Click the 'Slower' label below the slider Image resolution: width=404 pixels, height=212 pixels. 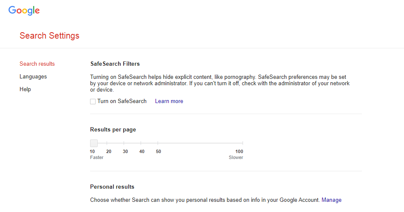pyautogui.click(x=236, y=157)
